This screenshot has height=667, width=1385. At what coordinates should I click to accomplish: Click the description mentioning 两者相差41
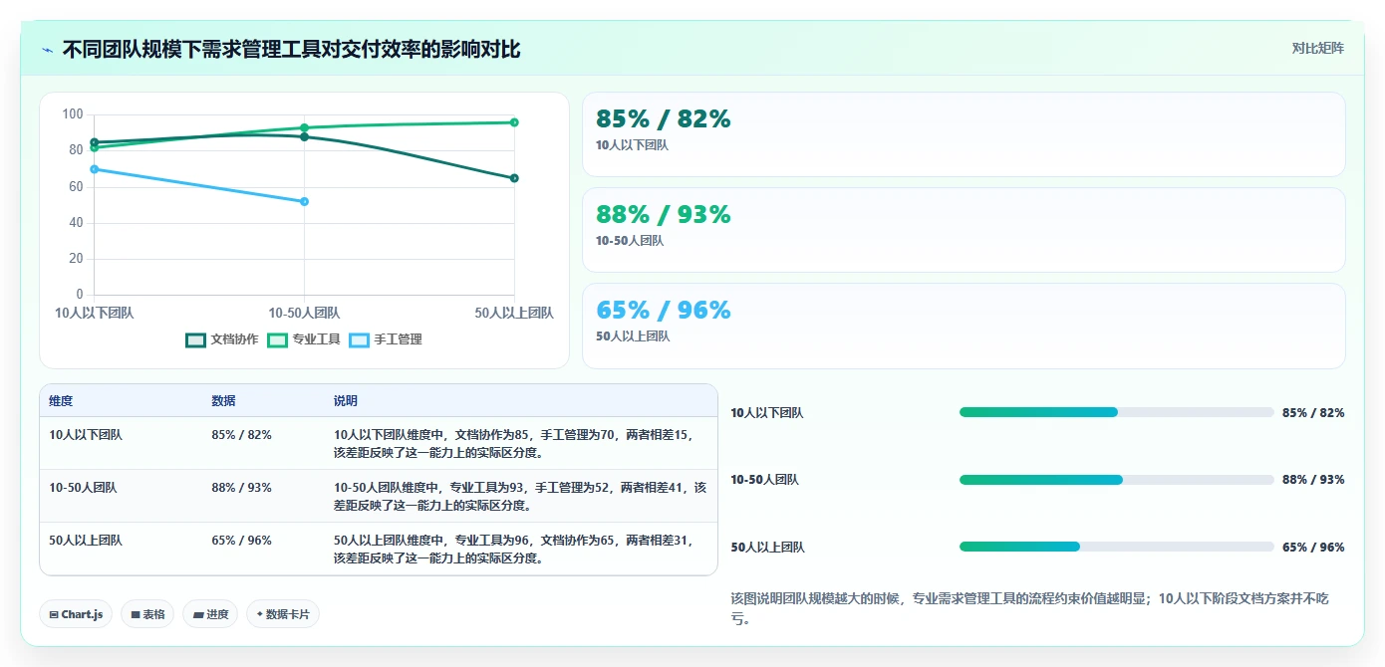tap(520, 496)
